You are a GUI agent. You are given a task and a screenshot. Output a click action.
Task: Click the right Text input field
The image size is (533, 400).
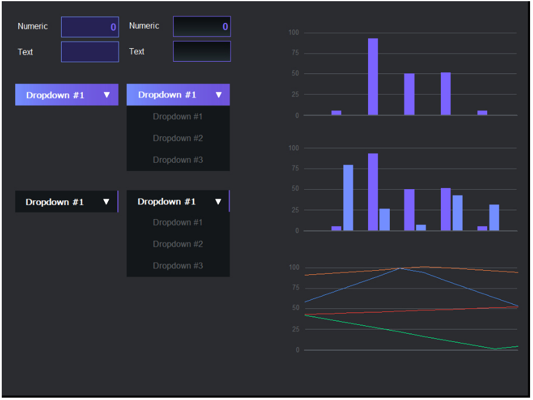click(202, 52)
